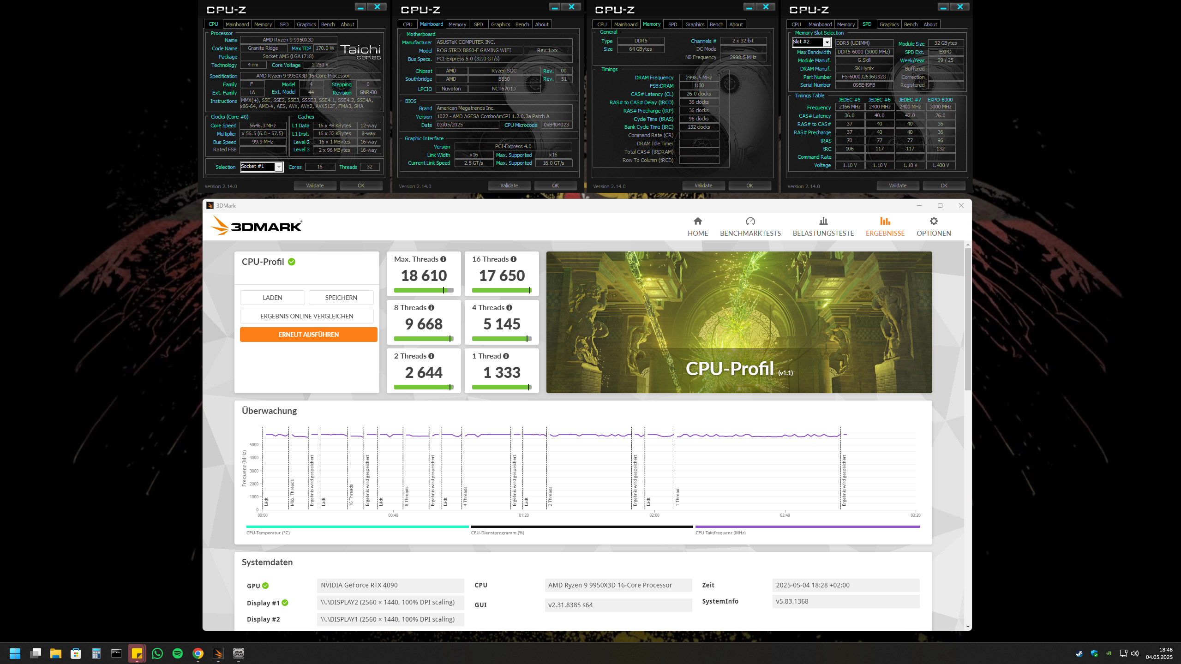
Task: Switch to Mainboard tab in first CPU-Z window
Action: click(x=237, y=24)
